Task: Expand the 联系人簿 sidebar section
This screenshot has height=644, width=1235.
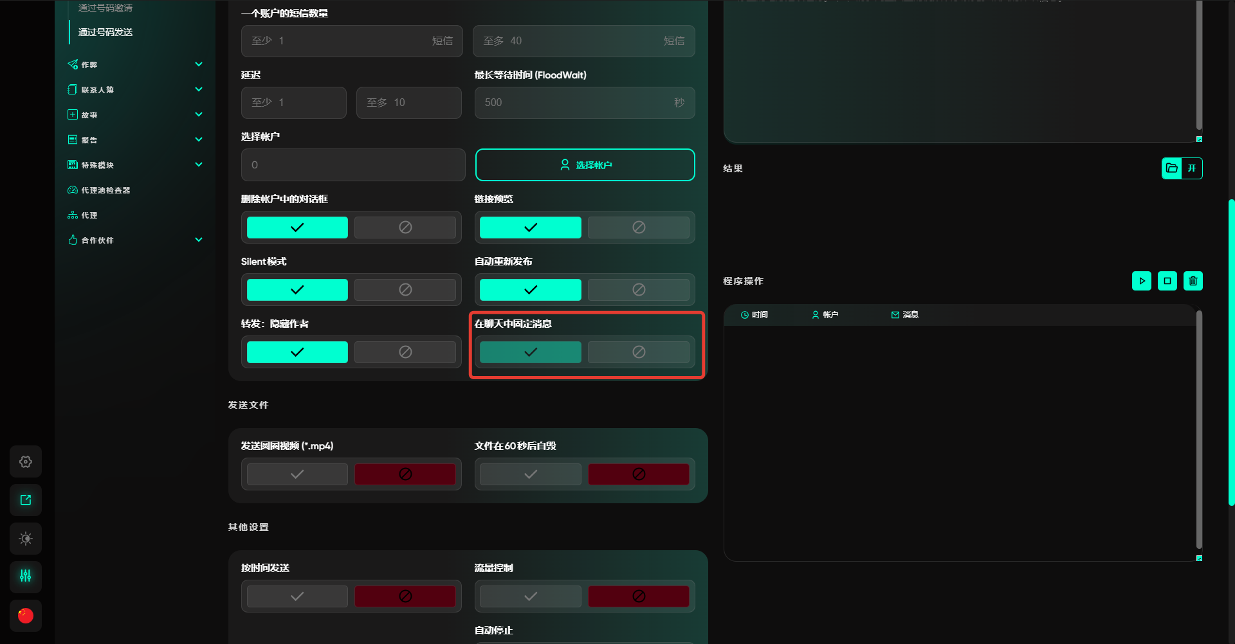Action: click(x=135, y=90)
